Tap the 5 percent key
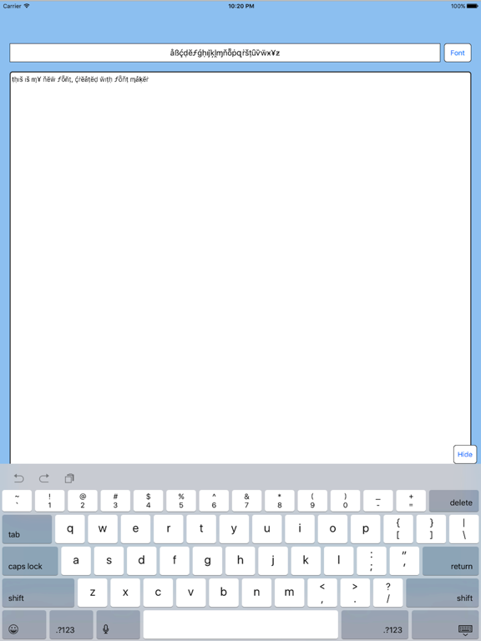The width and height of the screenshot is (481, 641). coord(181,501)
